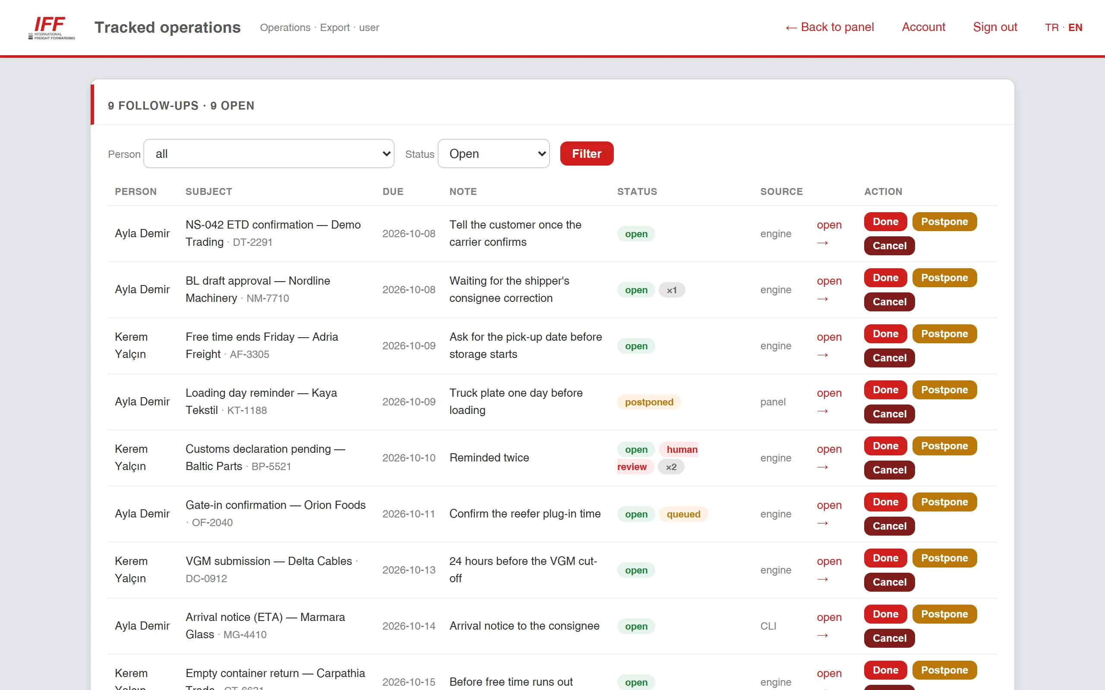The height and width of the screenshot is (690, 1105).
Task: Open the Delta Cables row's open link
Action: 829,570
